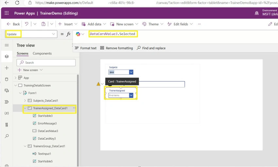Click the Search magnifier icon in sidebar
Viewport: 278px width, 167px height.
coord(7,136)
